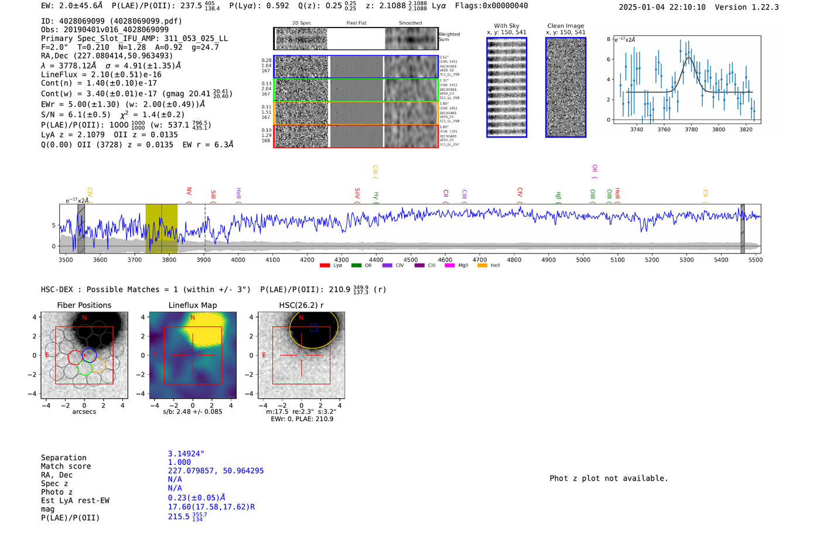The image size is (820, 558).
Task: Click the orange HeII legend swatch
Action: (482, 265)
